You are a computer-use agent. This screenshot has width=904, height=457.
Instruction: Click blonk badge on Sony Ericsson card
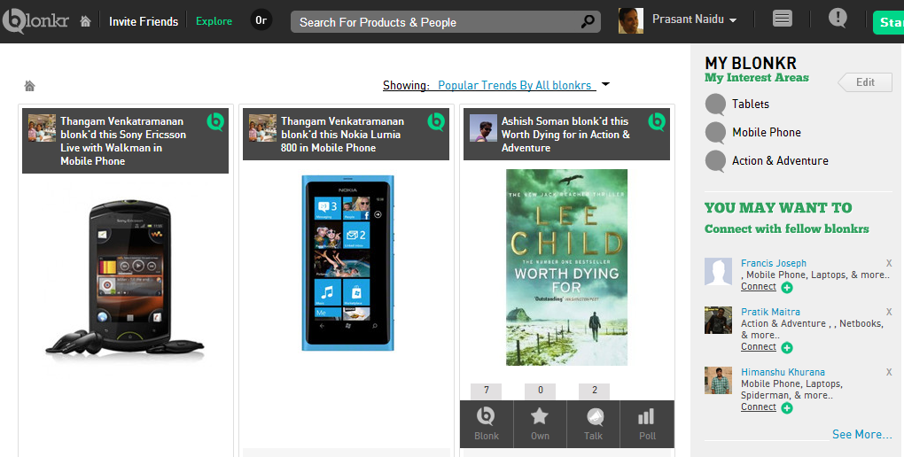[x=215, y=121]
